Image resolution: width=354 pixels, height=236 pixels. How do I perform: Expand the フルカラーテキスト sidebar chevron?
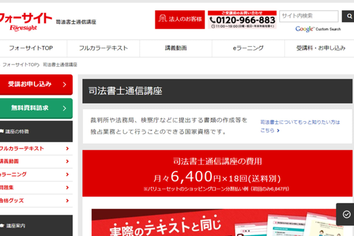point(67,149)
